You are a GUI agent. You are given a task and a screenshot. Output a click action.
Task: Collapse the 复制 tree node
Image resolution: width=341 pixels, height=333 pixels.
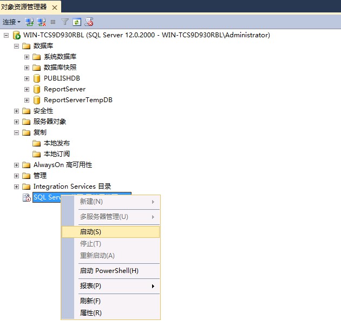coord(16,132)
